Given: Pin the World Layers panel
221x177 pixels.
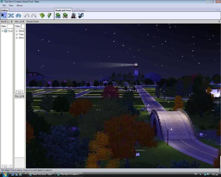Looking at the screenshot, I should coord(12,21).
